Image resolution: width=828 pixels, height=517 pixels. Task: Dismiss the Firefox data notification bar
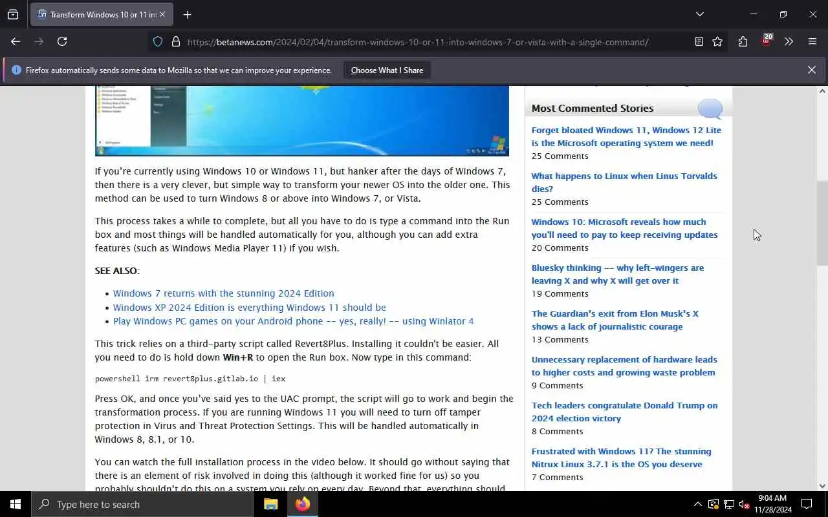[811, 70]
